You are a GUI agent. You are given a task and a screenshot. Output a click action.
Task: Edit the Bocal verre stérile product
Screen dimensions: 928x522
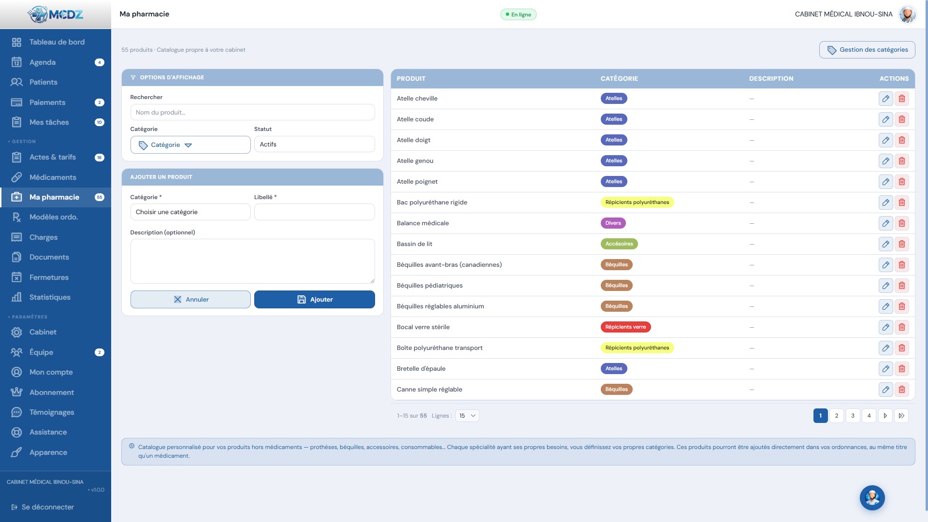[x=885, y=327]
